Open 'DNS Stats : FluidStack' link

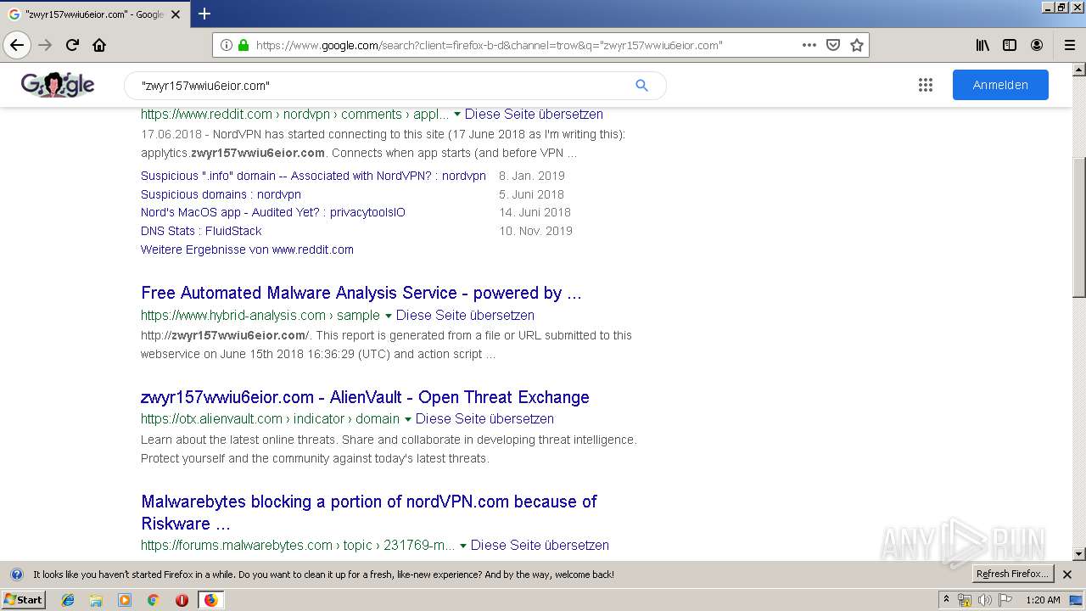pos(201,231)
